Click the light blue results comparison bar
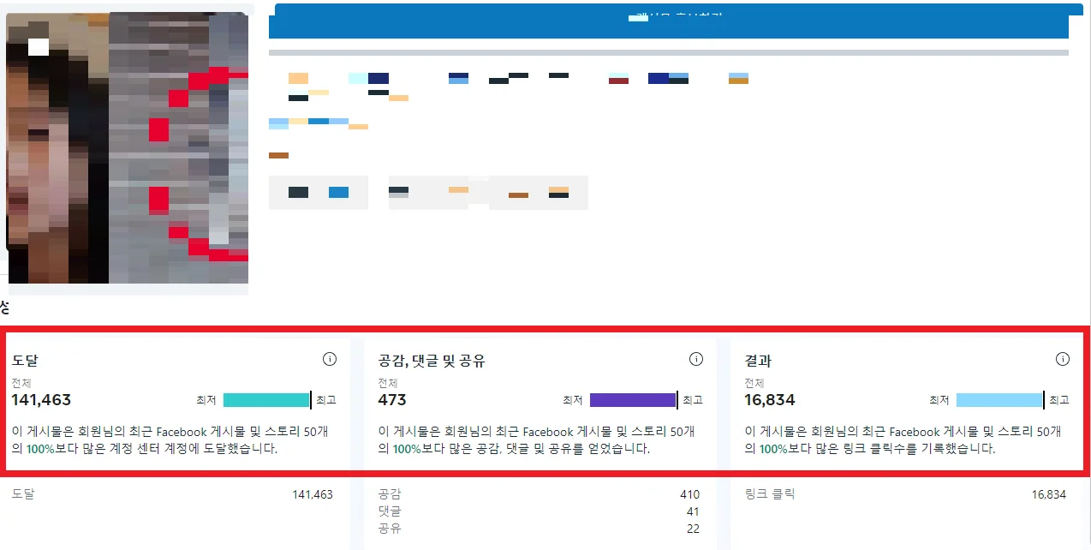The image size is (1091, 550). [x=999, y=399]
